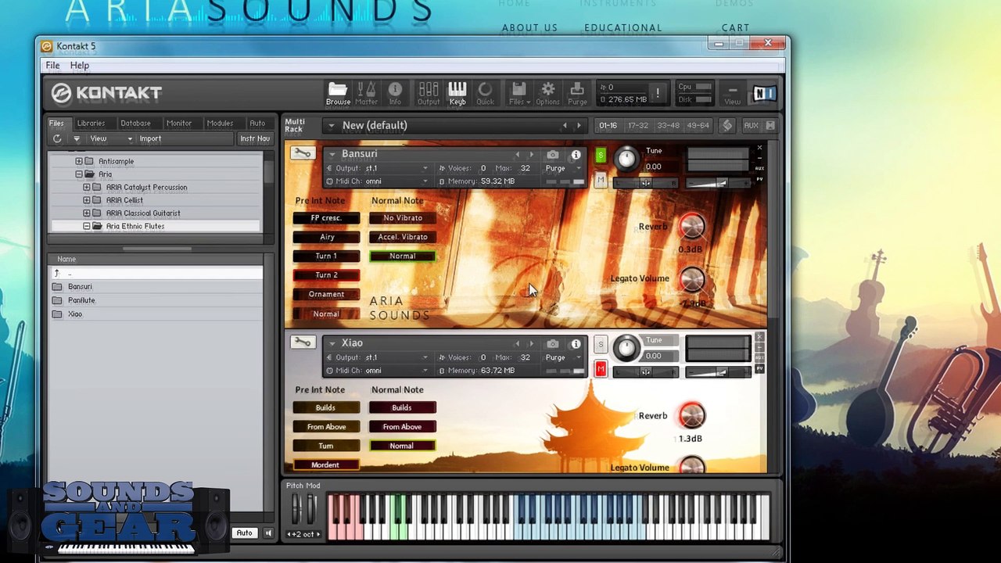The image size is (1001, 563).
Task: Open the File menu
Action: [52, 66]
